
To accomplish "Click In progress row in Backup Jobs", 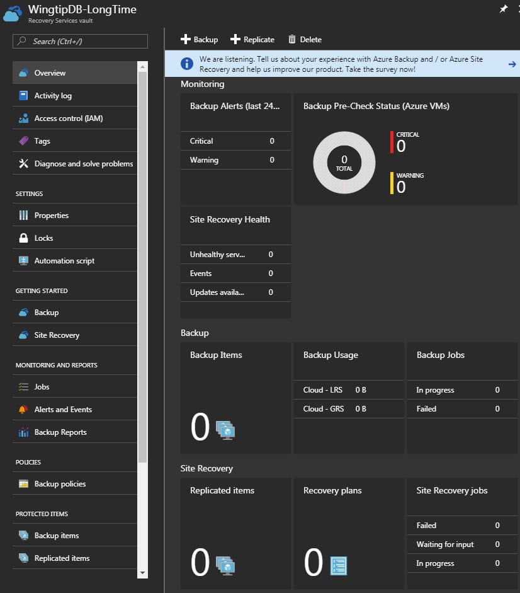I will 462,389.
